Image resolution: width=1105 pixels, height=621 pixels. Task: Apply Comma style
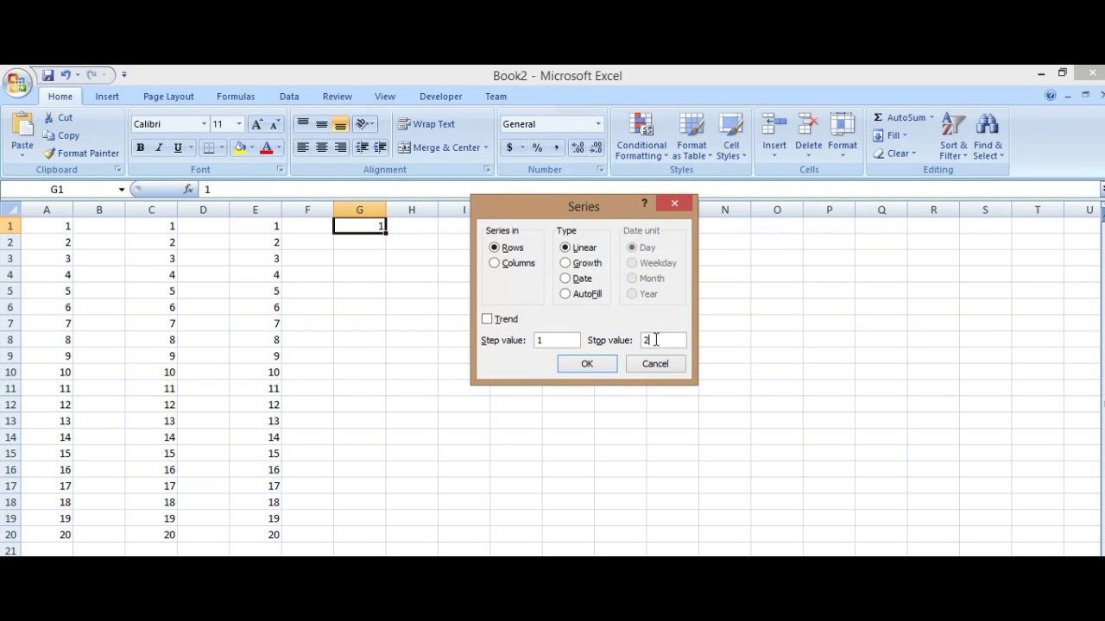pos(556,148)
